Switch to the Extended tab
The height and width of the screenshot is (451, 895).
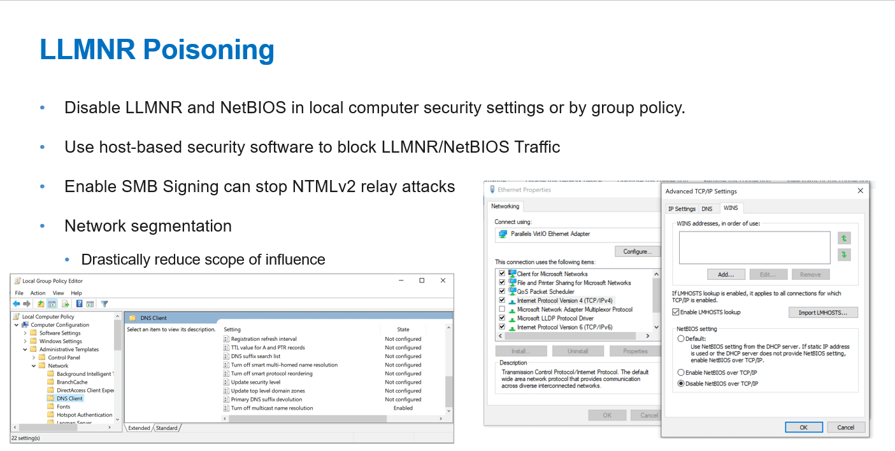pyautogui.click(x=139, y=428)
